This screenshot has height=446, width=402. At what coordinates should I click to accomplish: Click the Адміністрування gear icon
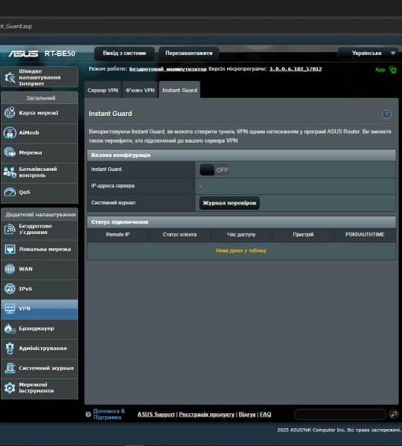(10, 348)
